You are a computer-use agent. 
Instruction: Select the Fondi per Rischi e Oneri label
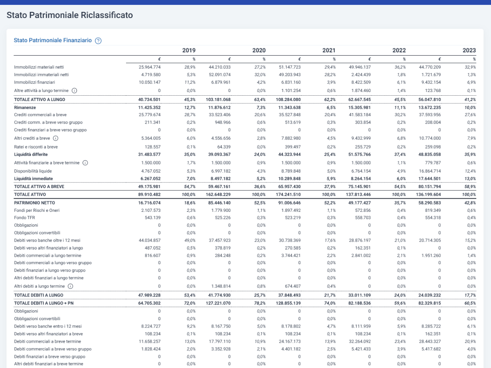[x=37, y=210]
